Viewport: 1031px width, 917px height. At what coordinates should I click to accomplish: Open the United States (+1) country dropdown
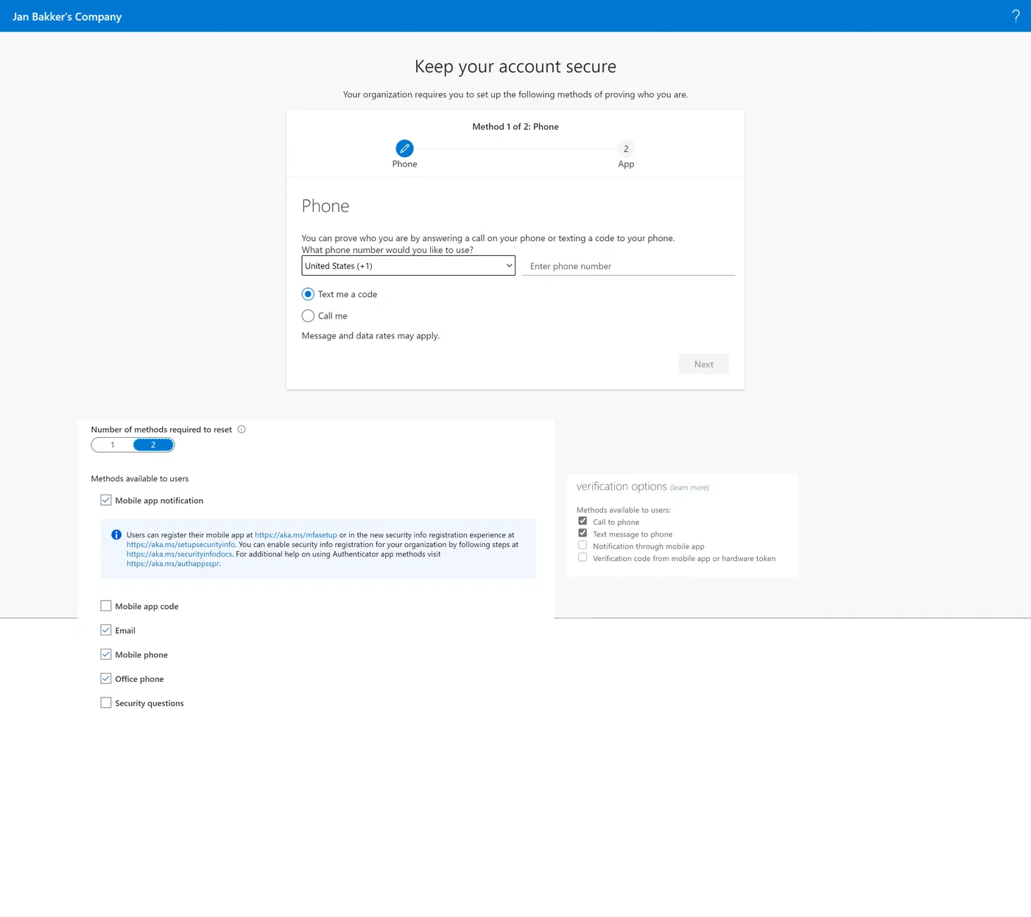pyautogui.click(x=409, y=266)
